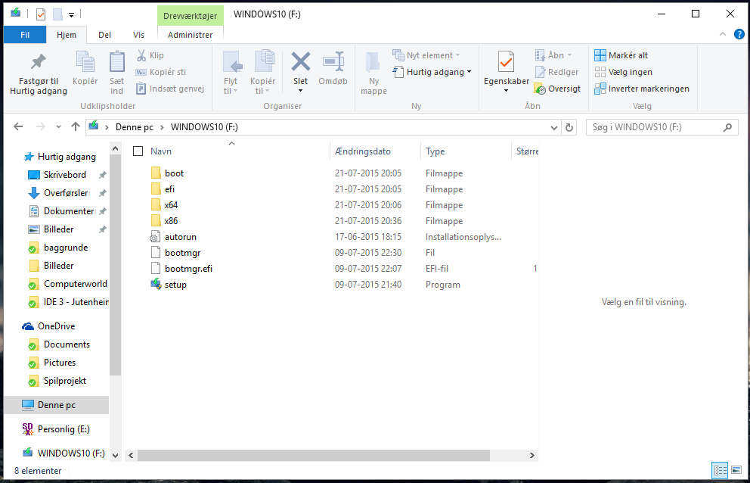This screenshot has height=483, width=750.
Task: Click Inverter markeringen button
Action: point(641,89)
